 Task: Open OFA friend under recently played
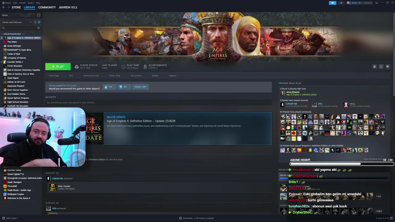pos(320,104)
